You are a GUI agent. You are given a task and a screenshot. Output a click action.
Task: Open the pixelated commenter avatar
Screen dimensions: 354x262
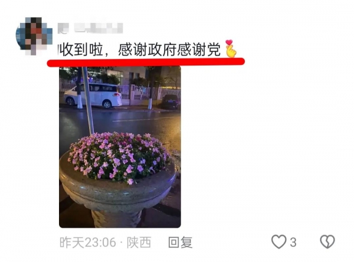point(34,36)
